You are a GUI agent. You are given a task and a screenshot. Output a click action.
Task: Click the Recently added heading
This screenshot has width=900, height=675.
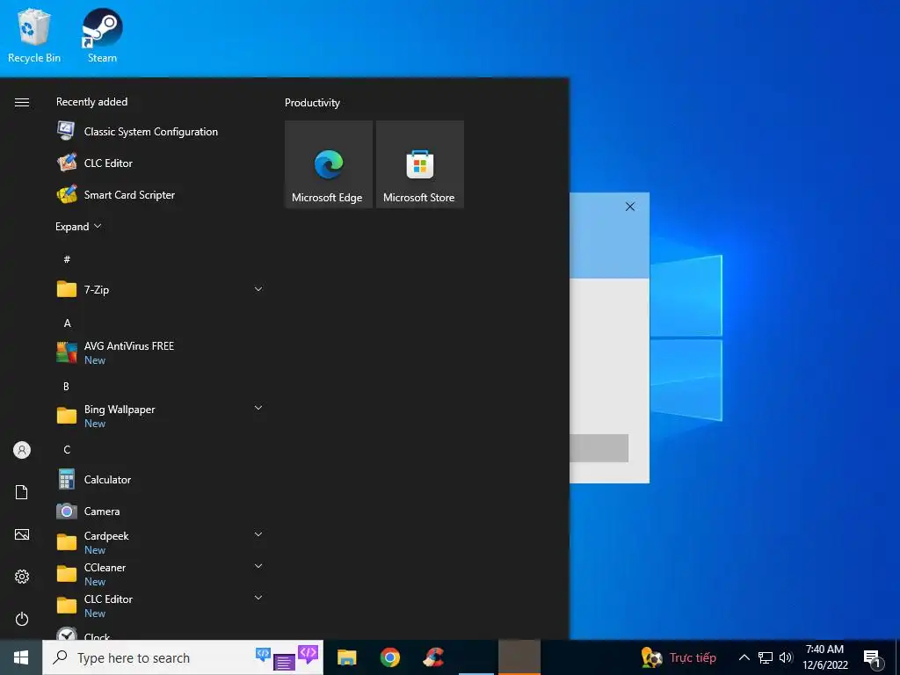91,102
